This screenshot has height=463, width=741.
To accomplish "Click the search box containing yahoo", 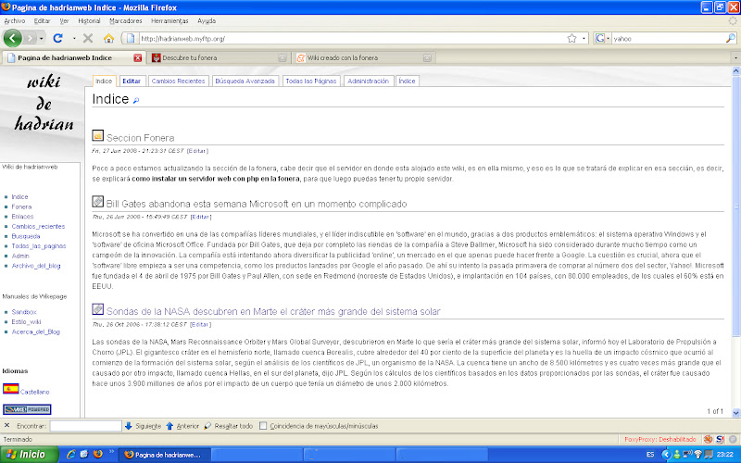I will click(x=668, y=39).
